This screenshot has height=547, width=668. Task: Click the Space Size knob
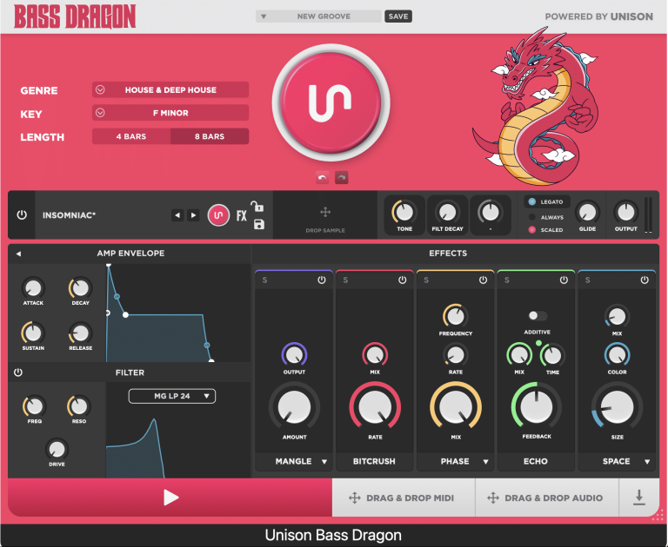click(617, 406)
